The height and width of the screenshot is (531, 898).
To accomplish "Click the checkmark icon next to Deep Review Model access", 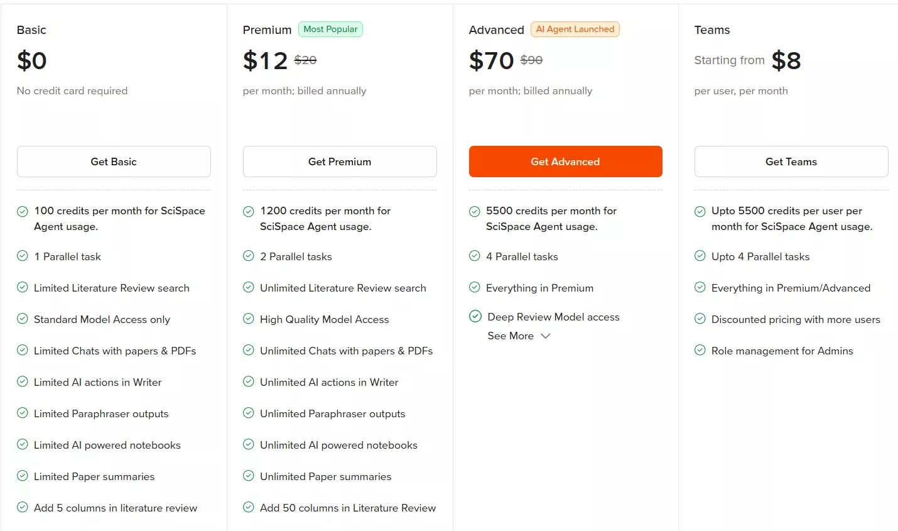I will (x=475, y=316).
